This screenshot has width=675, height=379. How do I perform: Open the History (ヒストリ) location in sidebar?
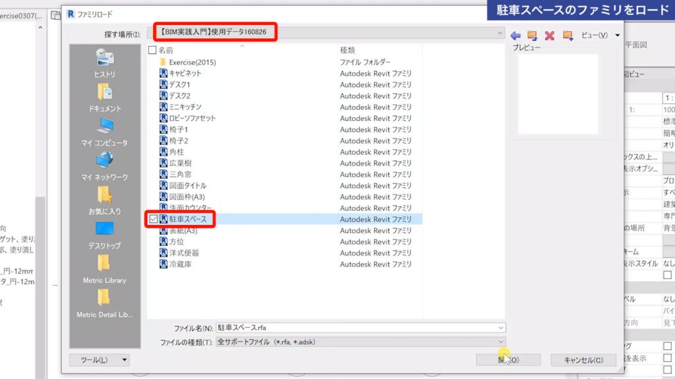[104, 64]
